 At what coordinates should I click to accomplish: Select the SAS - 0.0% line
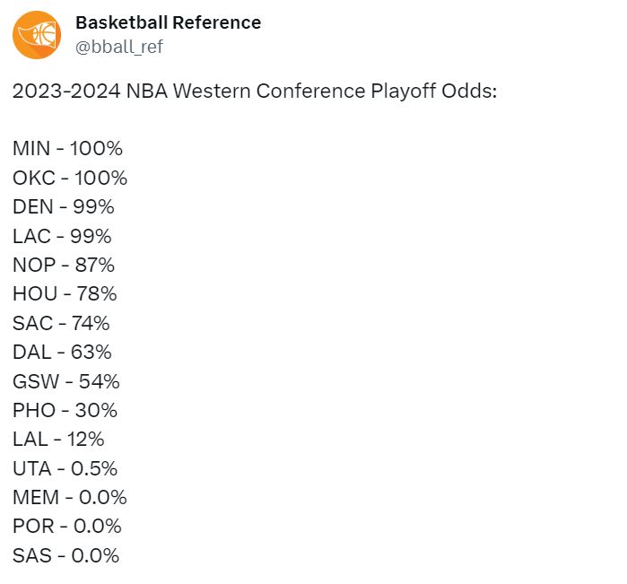pyautogui.click(x=66, y=555)
